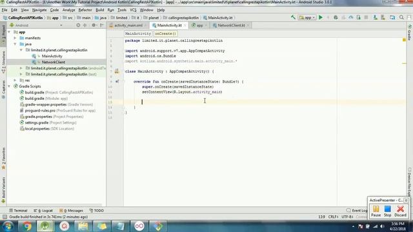Collapse the main limited.it.planet.callingrestapikotlin package
The width and height of the screenshot is (413, 232).
click(x=21, y=50)
